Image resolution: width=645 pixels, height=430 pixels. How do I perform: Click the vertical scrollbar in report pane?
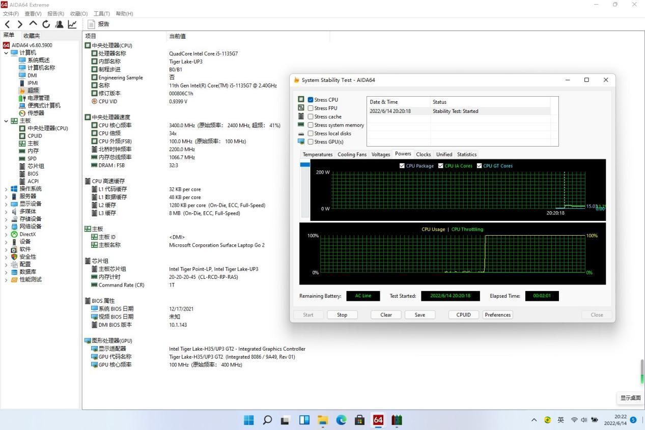642,371
